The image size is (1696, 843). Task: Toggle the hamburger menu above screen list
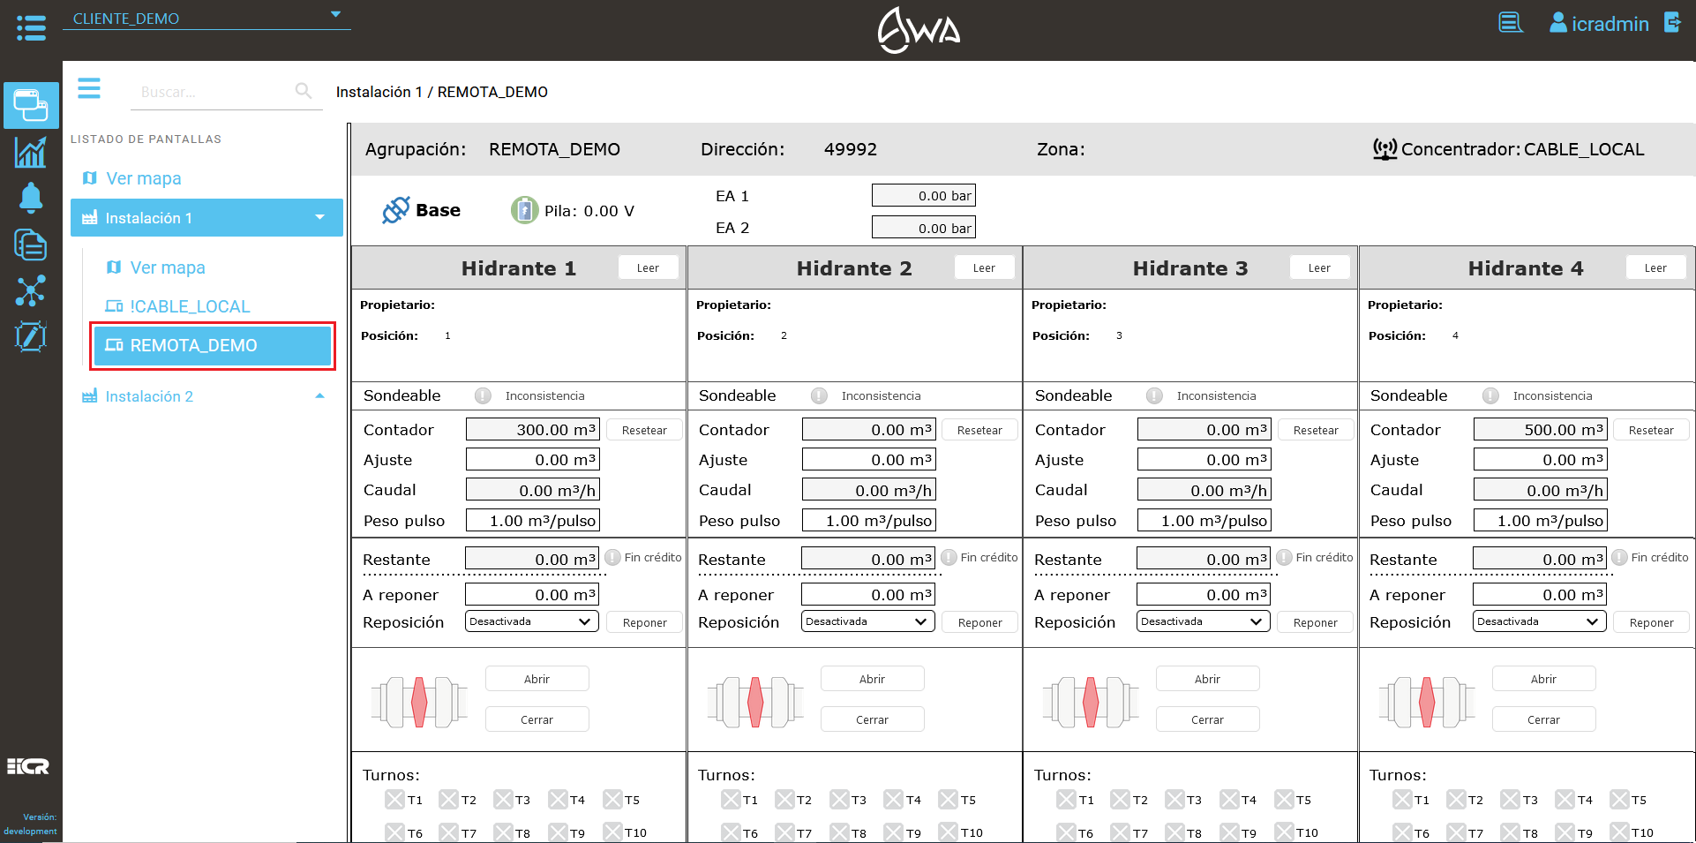point(89,88)
